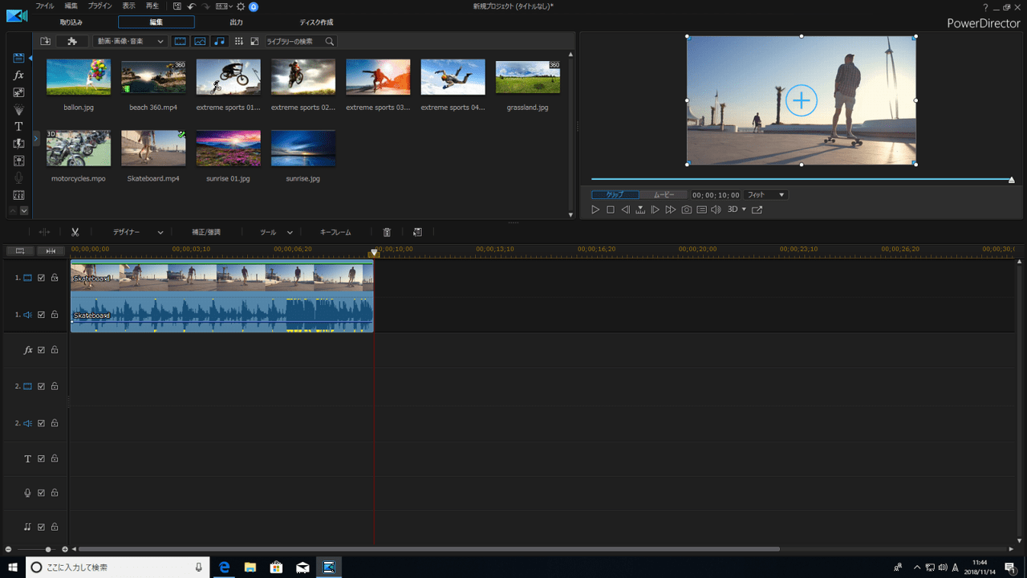Open the ファイル menu
The height and width of the screenshot is (578, 1027).
click(45, 6)
